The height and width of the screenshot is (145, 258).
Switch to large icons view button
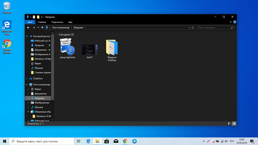pyautogui.click(x=234, y=123)
